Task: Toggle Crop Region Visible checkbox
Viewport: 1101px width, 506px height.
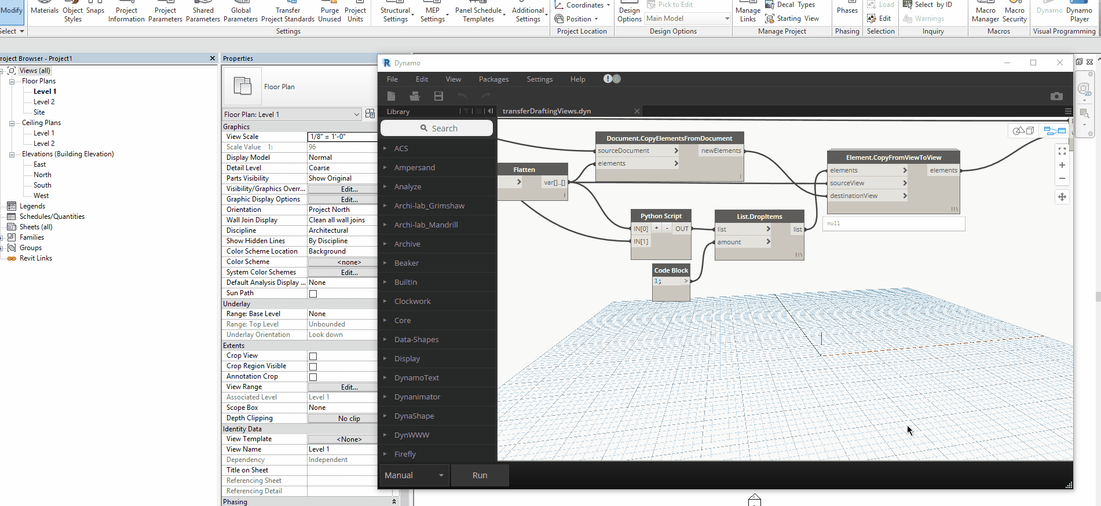Action: [x=313, y=366]
